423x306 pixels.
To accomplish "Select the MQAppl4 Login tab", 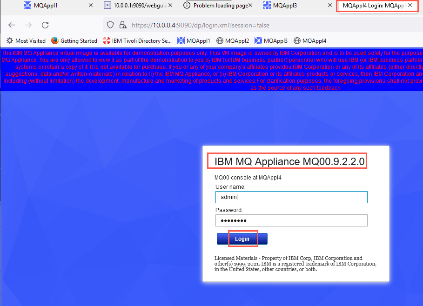I will (x=374, y=6).
